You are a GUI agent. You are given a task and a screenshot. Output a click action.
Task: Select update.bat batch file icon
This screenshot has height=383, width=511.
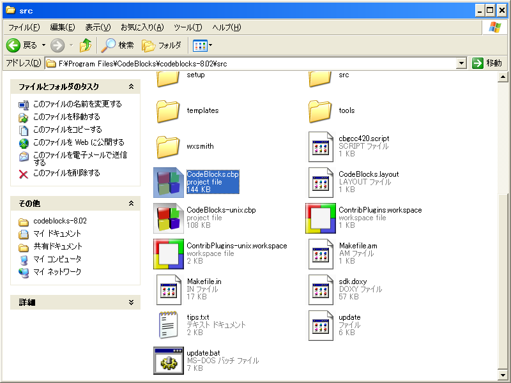point(169,361)
